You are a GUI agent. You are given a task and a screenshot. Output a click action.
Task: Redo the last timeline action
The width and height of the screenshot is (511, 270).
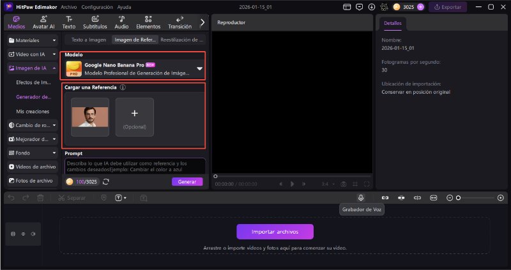pyautogui.click(x=26, y=198)
